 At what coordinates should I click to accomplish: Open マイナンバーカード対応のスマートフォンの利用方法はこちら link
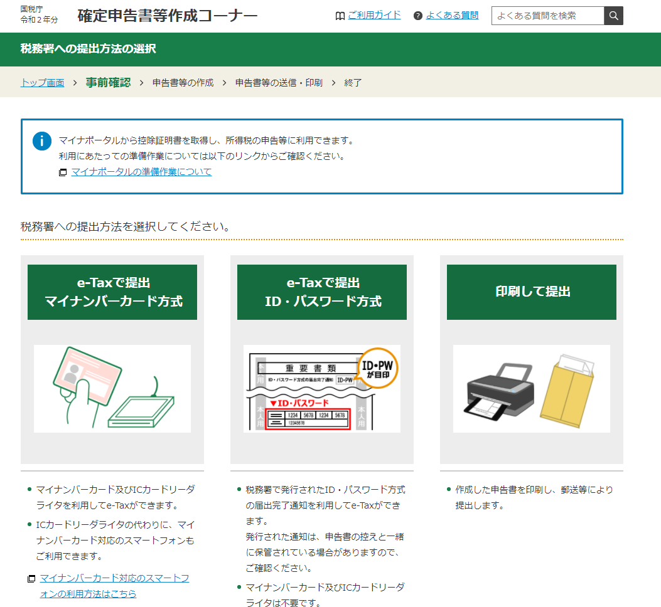114,586
